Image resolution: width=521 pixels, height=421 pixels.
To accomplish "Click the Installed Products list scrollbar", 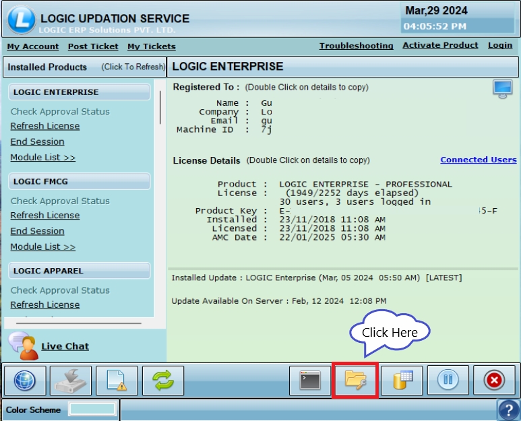I will coord(160,108).
